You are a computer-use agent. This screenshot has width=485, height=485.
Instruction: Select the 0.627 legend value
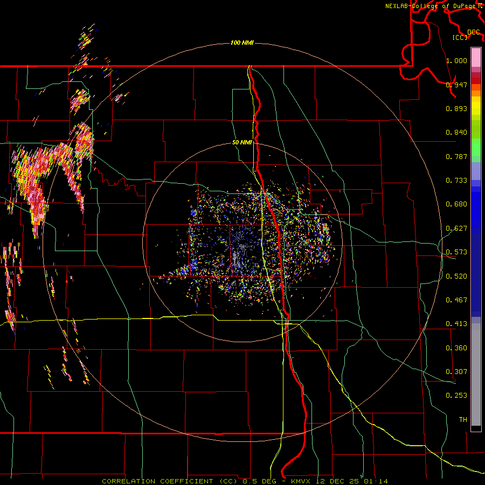[x=456, y=228]
